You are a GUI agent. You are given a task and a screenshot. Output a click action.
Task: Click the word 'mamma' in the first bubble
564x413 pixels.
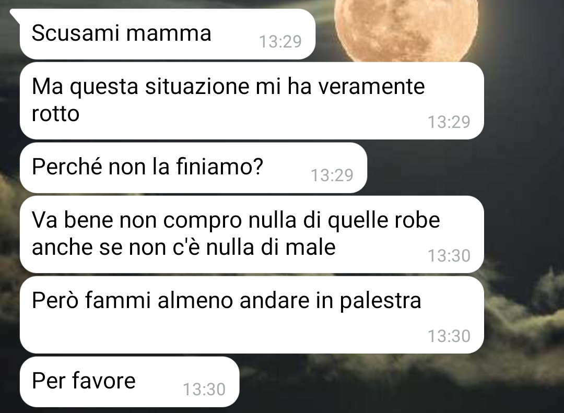click(168, 34)
